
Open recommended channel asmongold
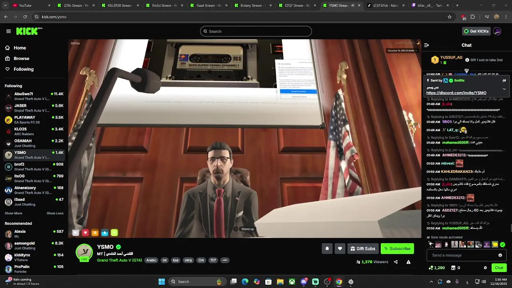click(34, 246)
